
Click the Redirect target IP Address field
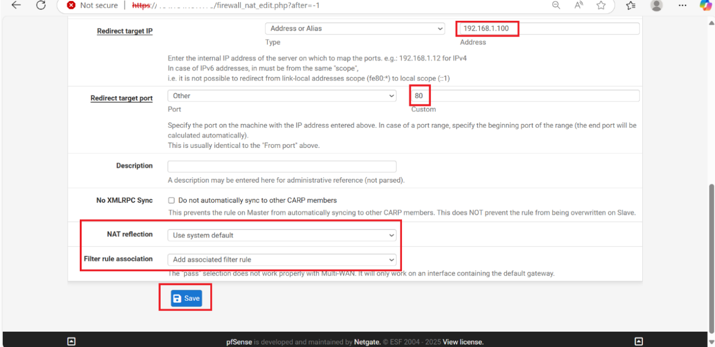tap(549, 28)
